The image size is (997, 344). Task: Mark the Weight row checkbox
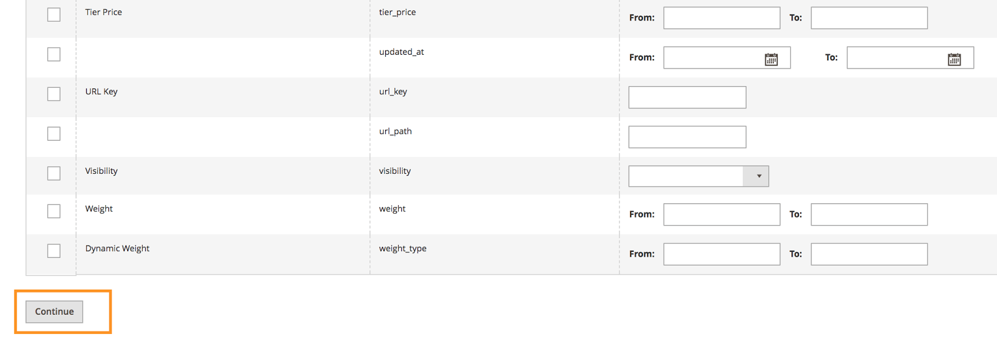[x=54, y=211]
